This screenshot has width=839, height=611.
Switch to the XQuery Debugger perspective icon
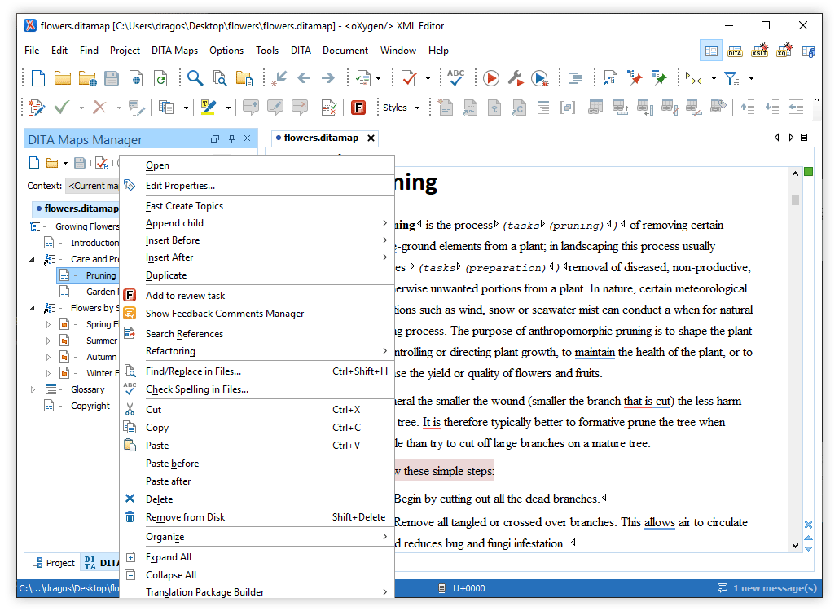tap(784, 51)
